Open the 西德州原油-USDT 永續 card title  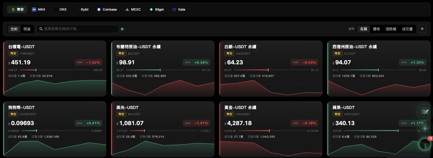[355, 47]
